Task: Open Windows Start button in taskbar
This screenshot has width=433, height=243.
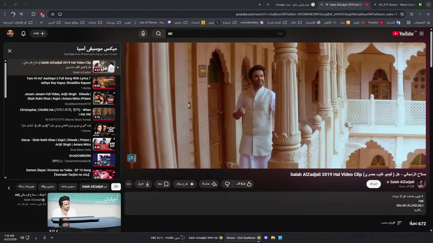Action: coord(280,238)
